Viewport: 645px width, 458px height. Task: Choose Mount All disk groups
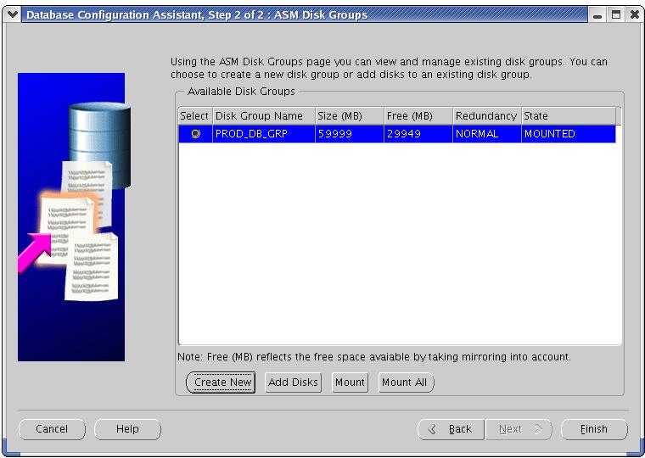[405, 383]
